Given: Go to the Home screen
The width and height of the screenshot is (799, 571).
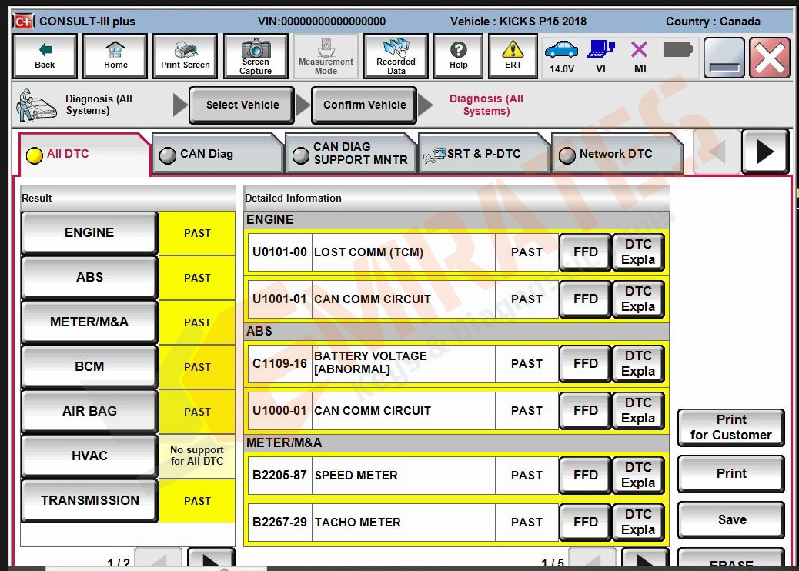Looking at the screenshot, I should (115, 56).
